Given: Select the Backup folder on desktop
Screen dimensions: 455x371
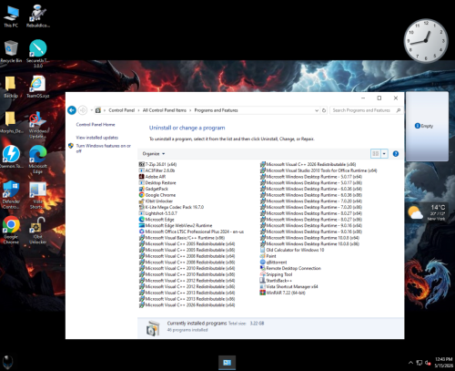Looking at the screenshot, I should tap(11, 87).
